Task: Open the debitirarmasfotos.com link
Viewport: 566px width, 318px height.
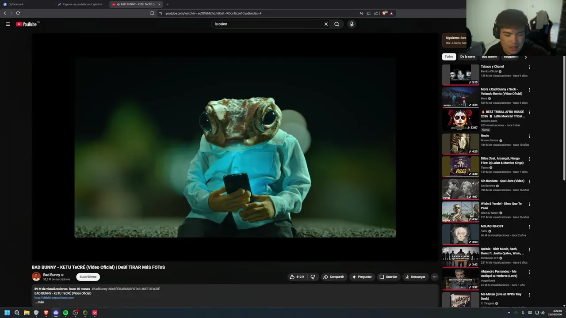Action: 54,298
